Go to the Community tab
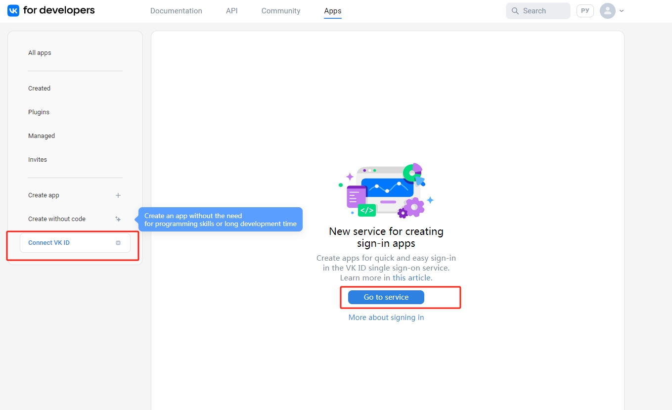Viewport: 672px width, 410px height. (x=281, y=11)
